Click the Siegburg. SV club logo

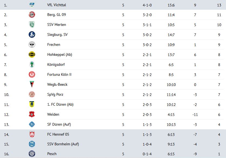[x=32, y=35]
